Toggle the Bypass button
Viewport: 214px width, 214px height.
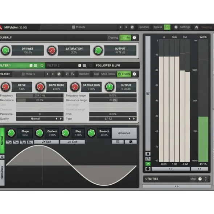click(158, 27)
